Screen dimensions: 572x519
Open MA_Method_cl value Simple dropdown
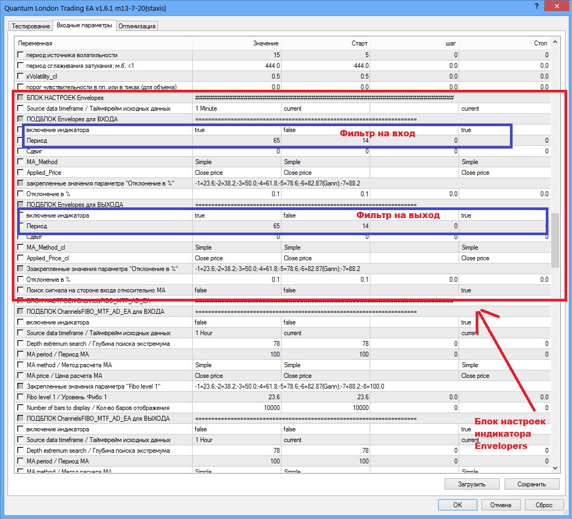(x=237, y=247)
